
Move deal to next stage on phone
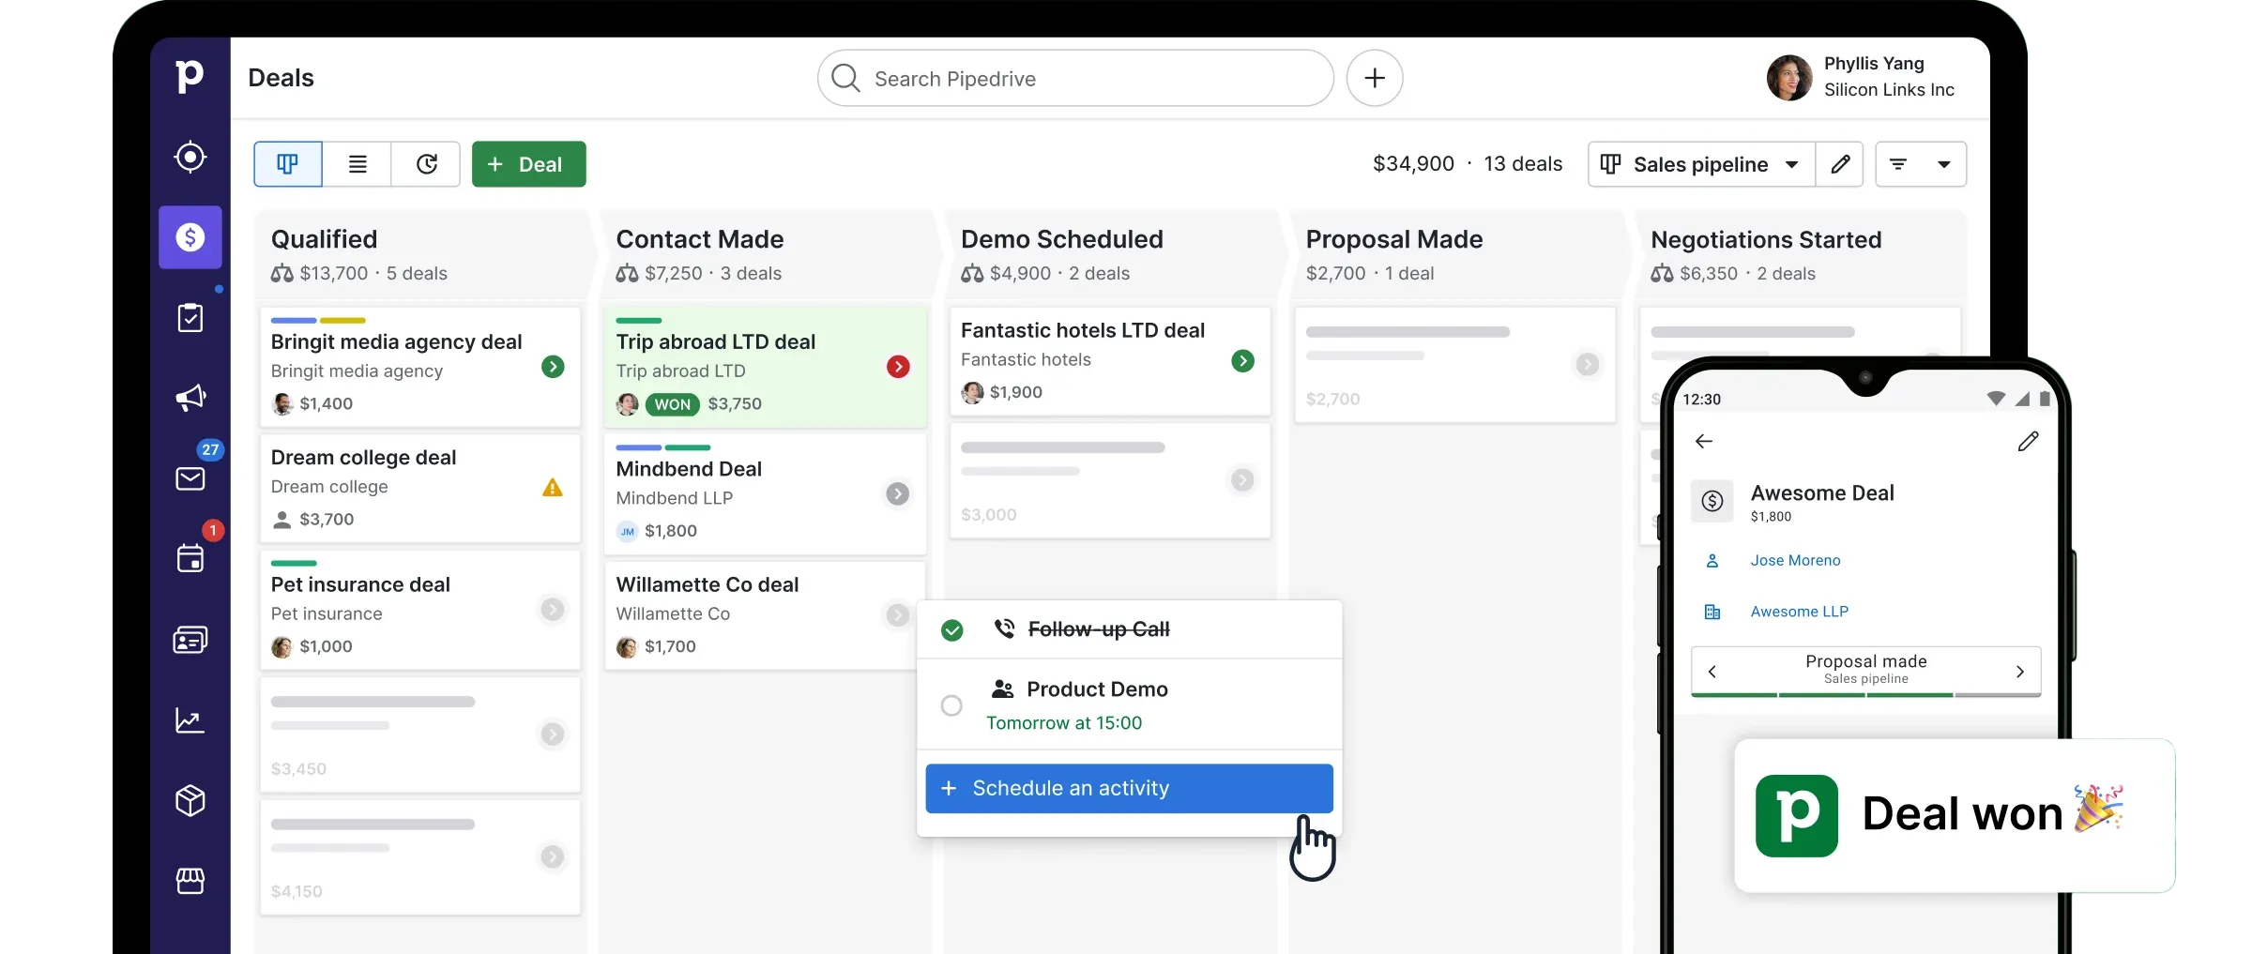2019,671
